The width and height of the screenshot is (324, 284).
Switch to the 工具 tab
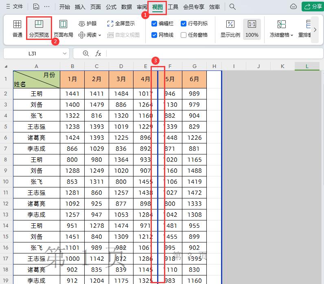(x=173, y=7)
